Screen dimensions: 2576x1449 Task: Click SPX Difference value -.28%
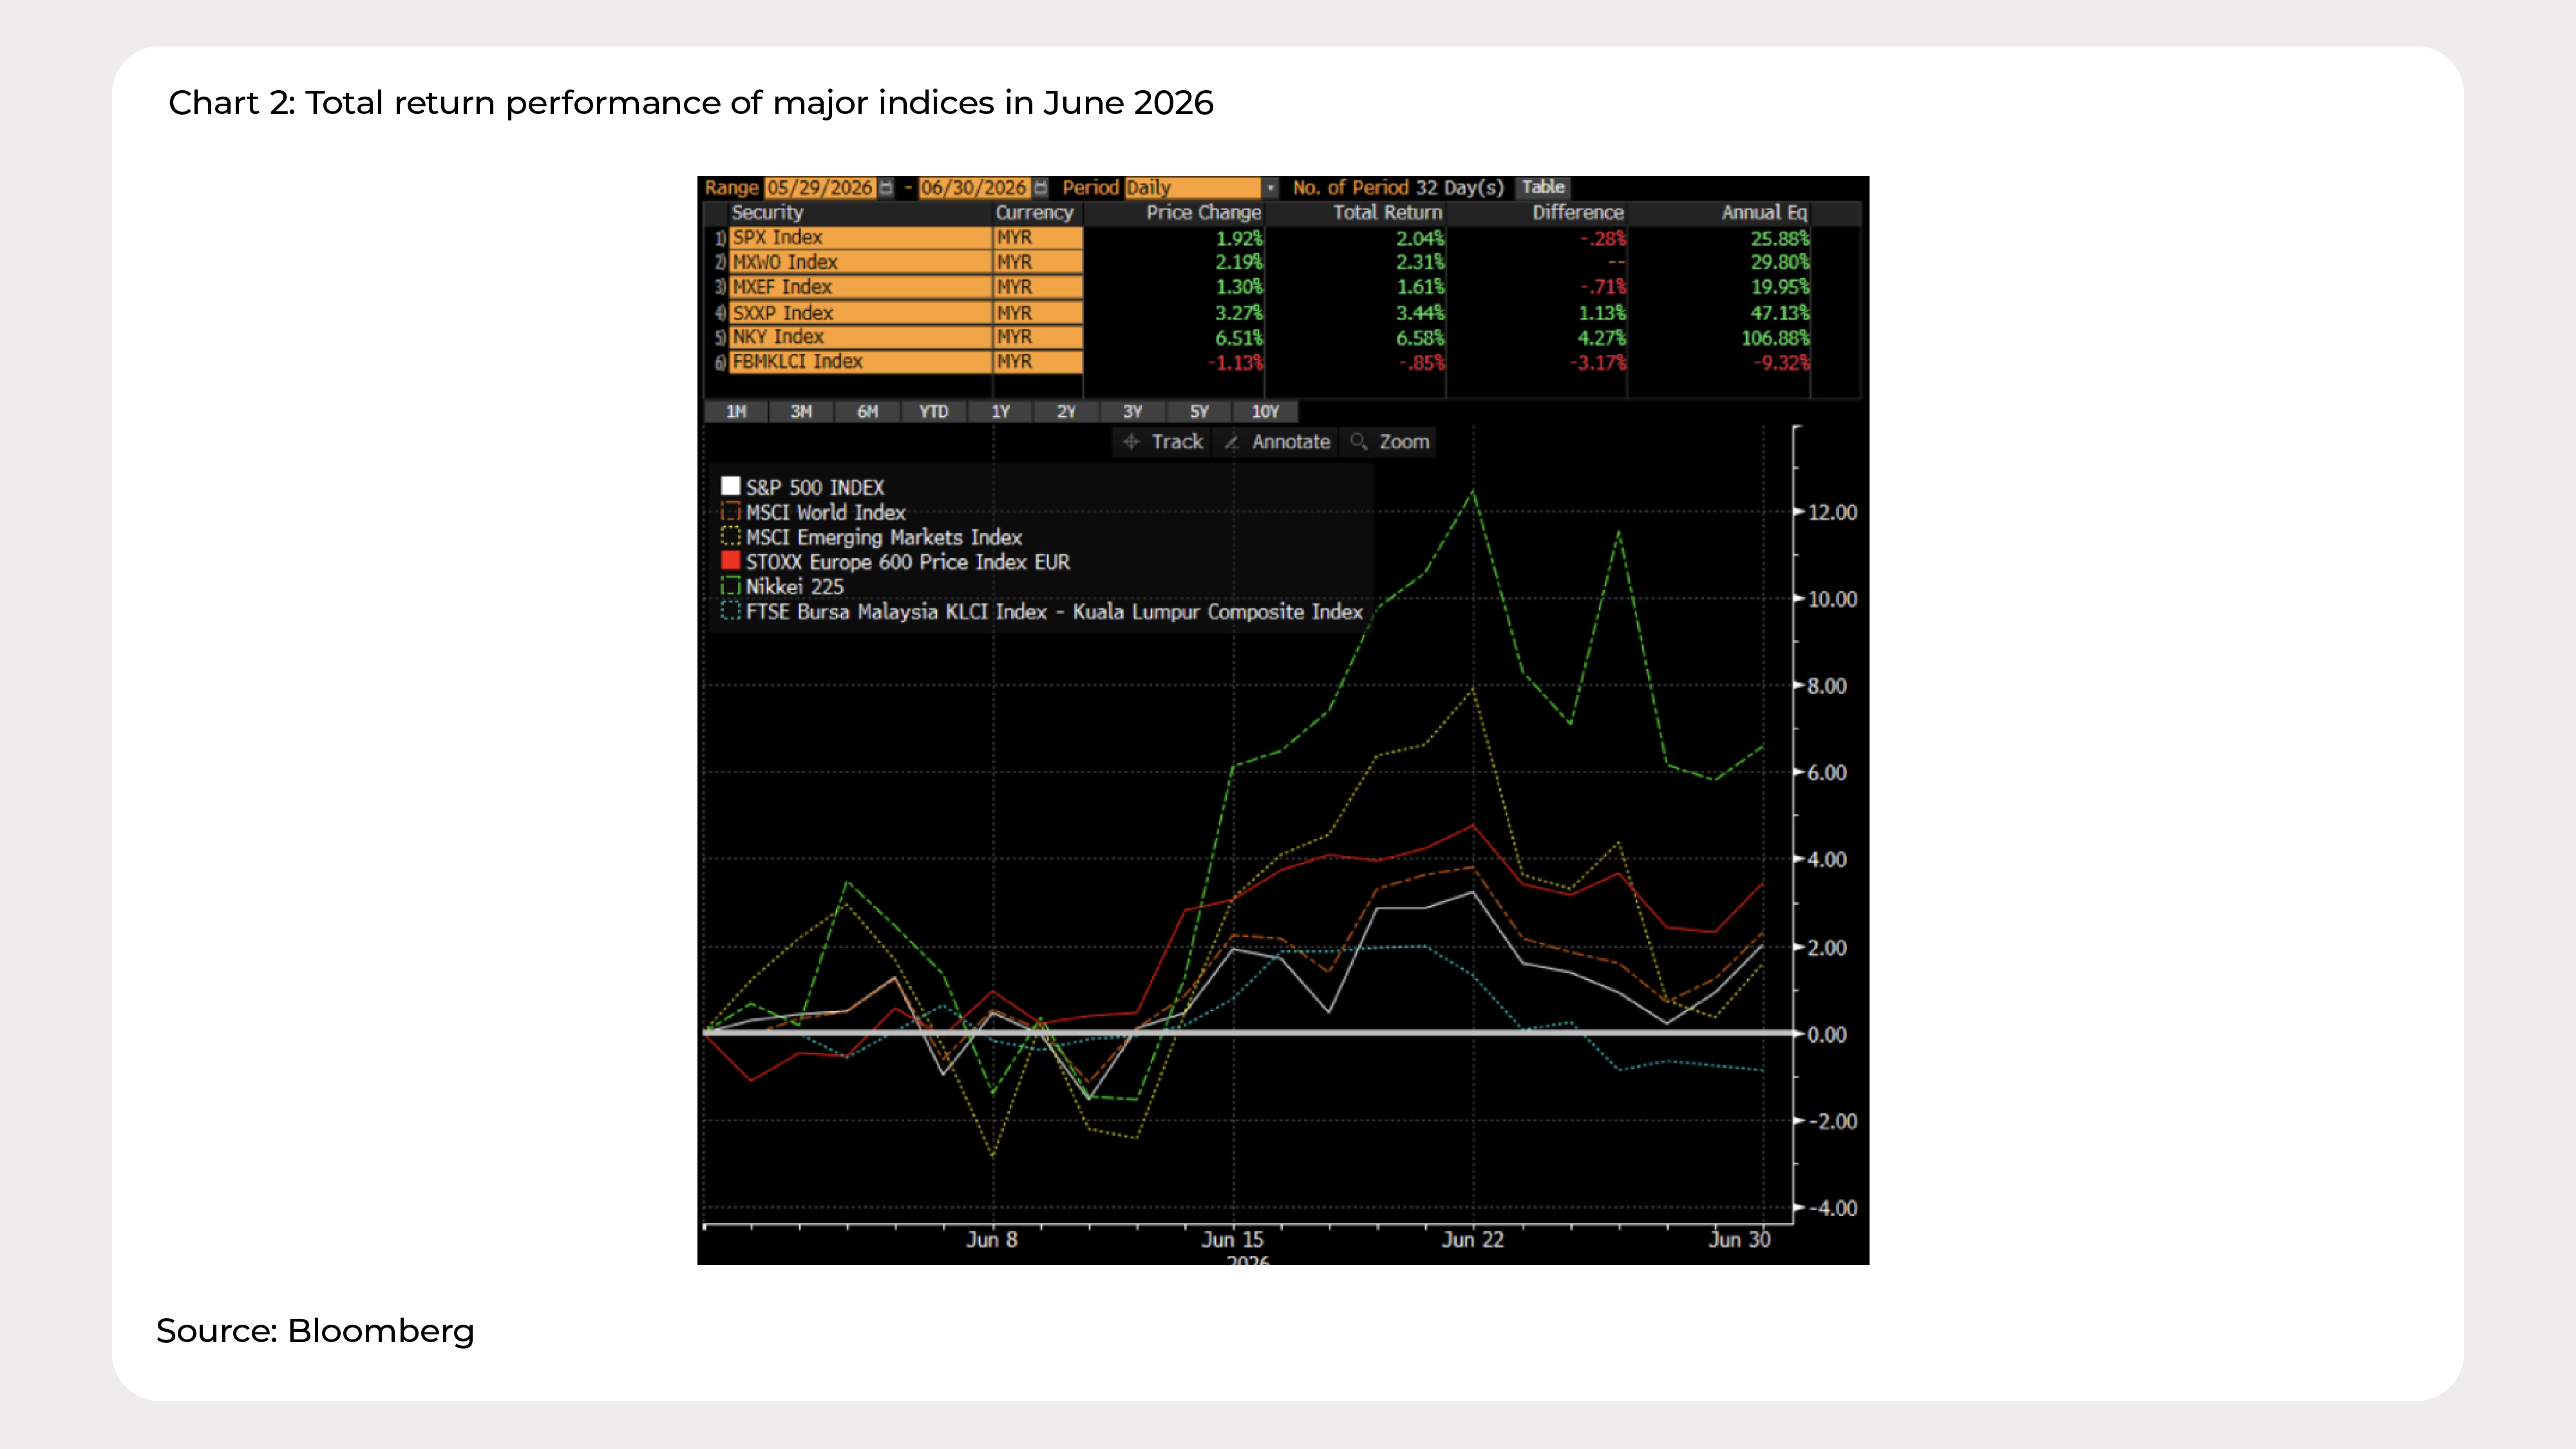click(1603, 239)
